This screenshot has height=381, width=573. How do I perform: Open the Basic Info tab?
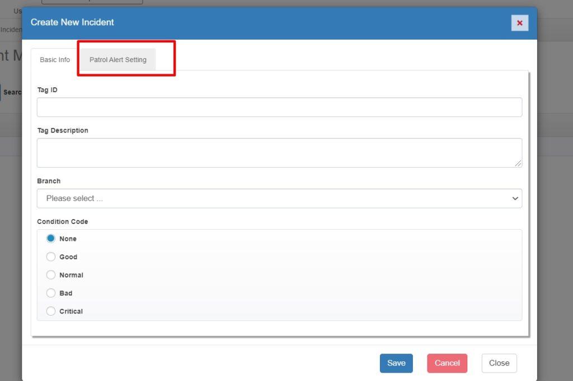pyautogui.click(x=55, y=60)
